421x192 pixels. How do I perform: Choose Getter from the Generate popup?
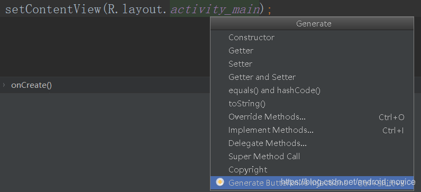click(x=312, y=50)
